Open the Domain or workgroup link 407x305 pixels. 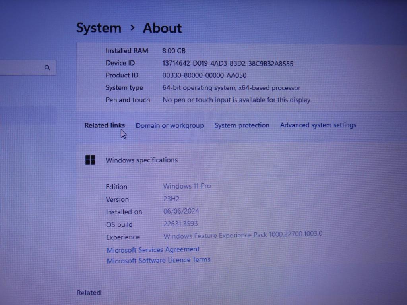170,125
